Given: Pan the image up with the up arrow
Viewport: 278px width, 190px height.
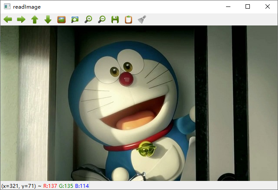Looking at the screenshot, I should point(35,19).
